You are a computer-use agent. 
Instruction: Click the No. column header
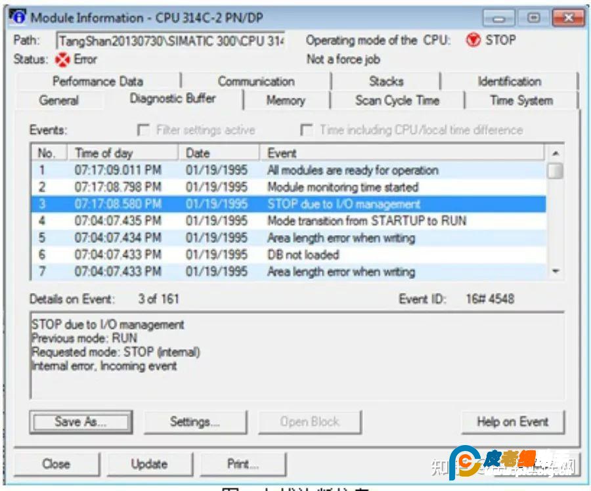(x=49, y=154)
